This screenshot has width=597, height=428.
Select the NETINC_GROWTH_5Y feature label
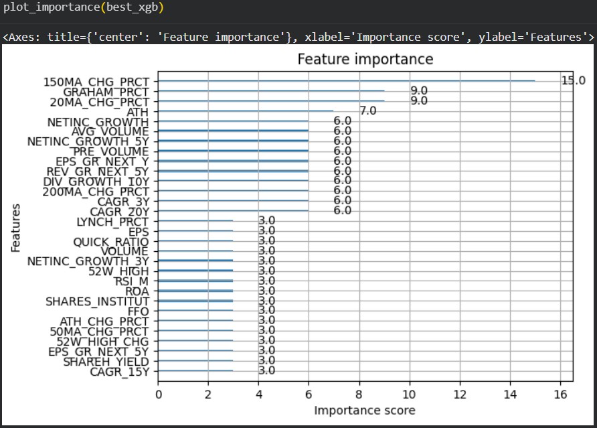coord(88,142)
